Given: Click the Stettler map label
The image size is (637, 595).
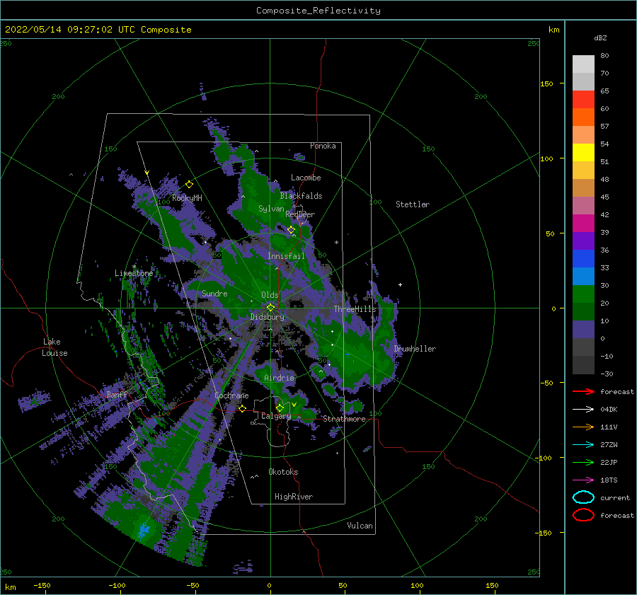Looking at the screenshot, I should [x=413, y=204].
